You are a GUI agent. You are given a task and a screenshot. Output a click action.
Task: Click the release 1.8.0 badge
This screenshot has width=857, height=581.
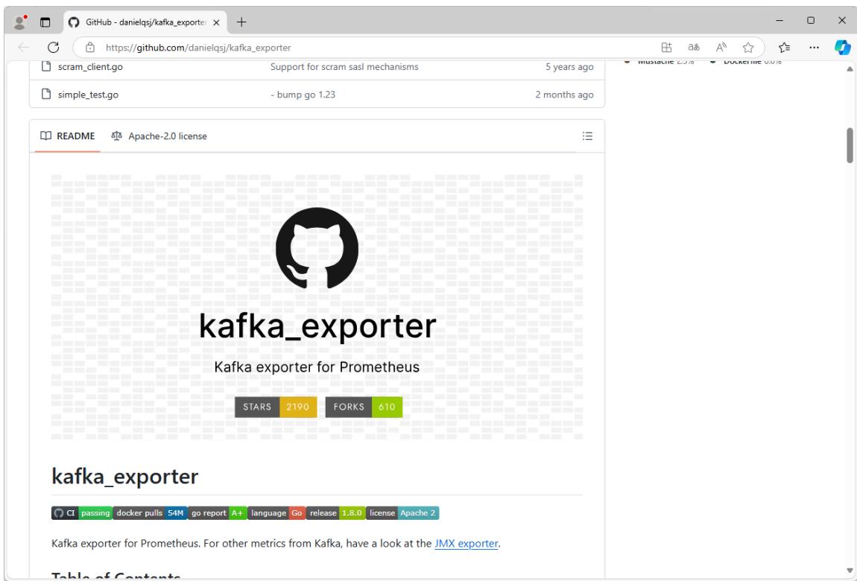tap(335, 512)
